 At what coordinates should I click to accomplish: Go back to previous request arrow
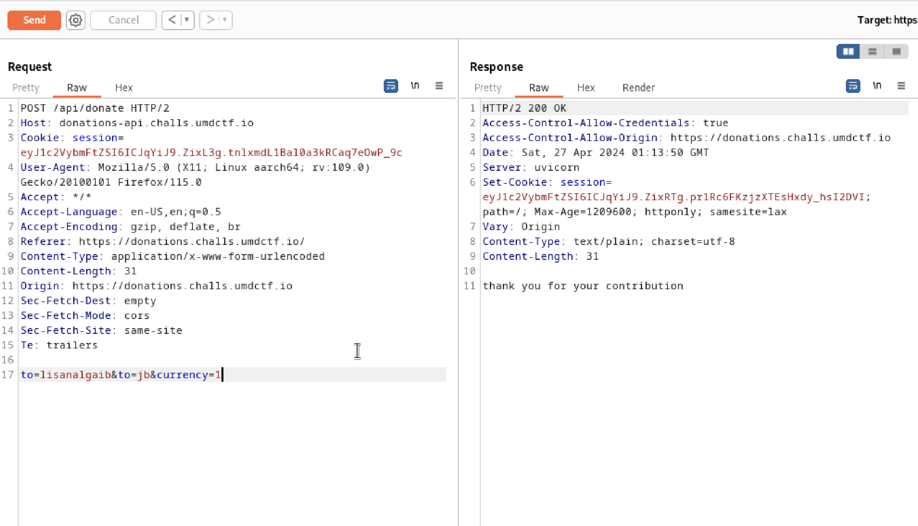172,20
